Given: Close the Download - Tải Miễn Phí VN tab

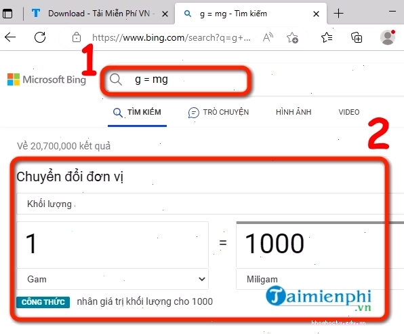Looking at the screenshot, I should [165, 14].
